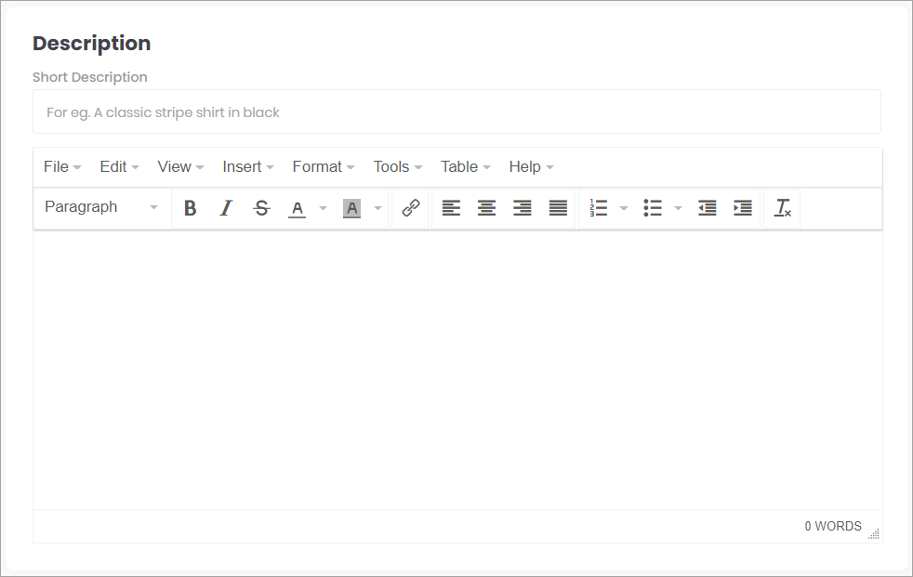Increase indent of paragraph

743,208
